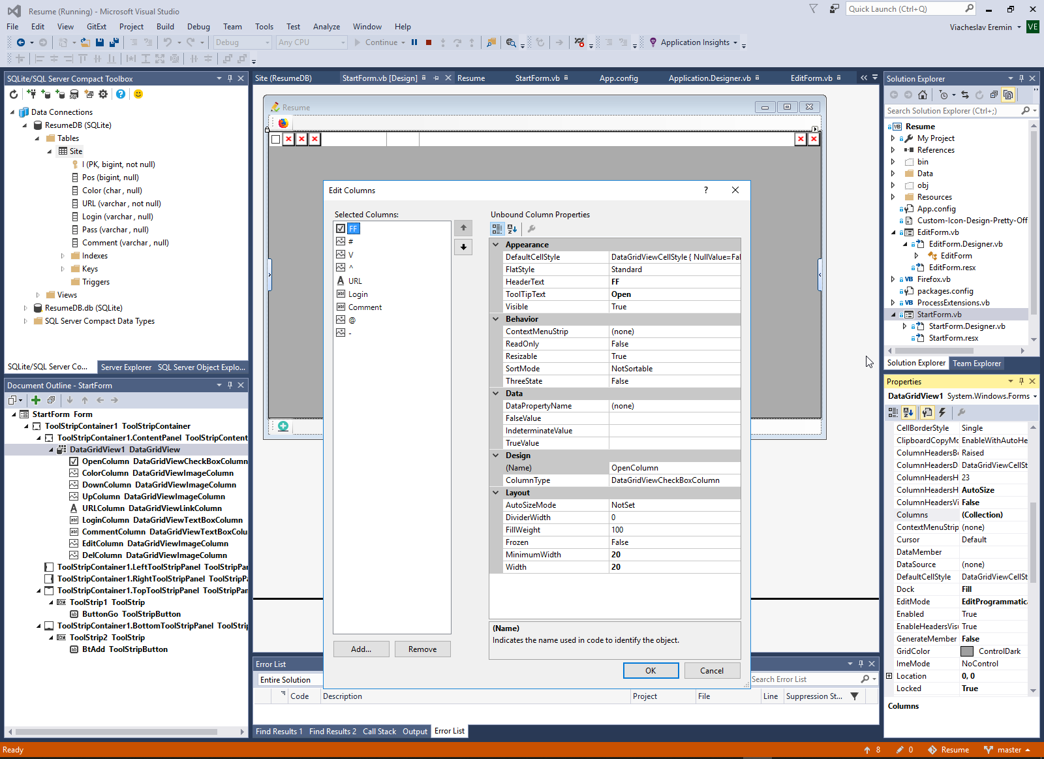This screenshot has height=759, width=1044.
Task: Pause debugging with the Break All icon
Action: (x=414, y=42)
